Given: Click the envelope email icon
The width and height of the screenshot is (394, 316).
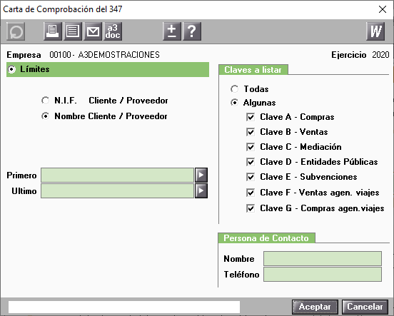Looking at the screenshot, I should tap(93, 31).
